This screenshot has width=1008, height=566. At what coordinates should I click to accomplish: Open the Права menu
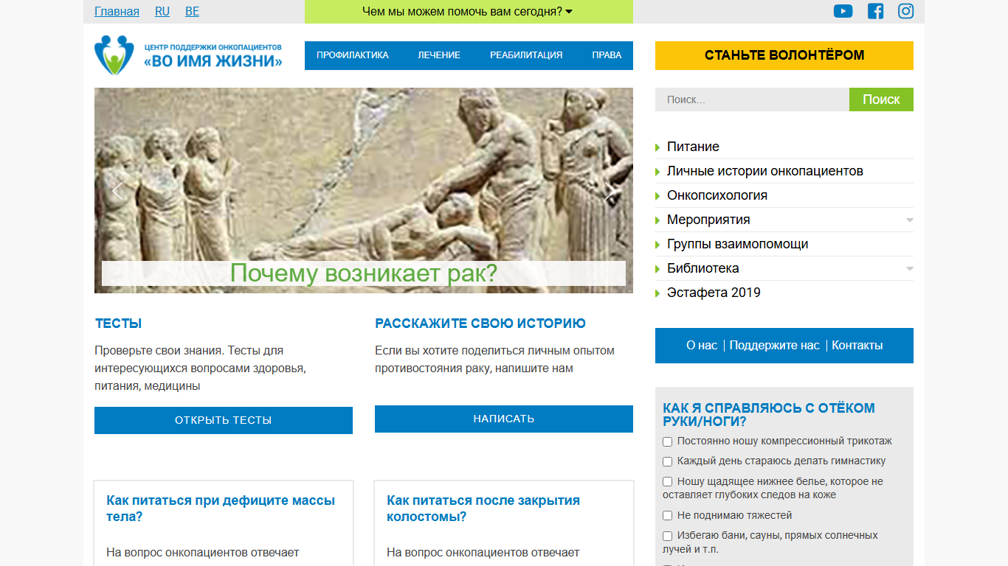click(607, 55)
